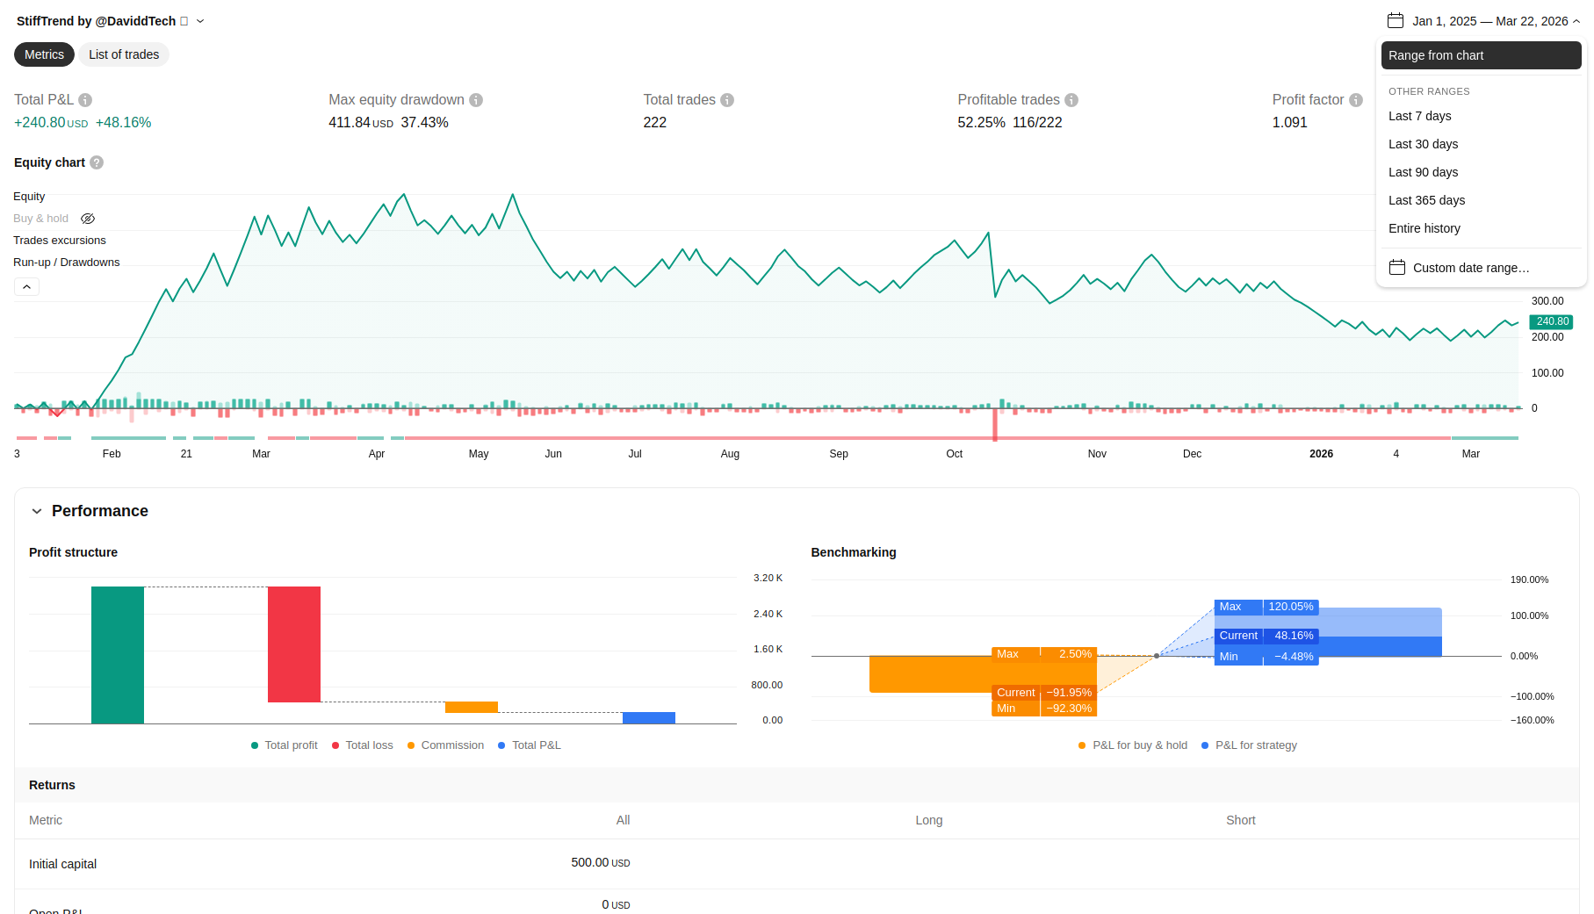Screen dimensions: 1594x914
Task: Open the StiffTrend strategy dropdown
Action: click(200, 21)
